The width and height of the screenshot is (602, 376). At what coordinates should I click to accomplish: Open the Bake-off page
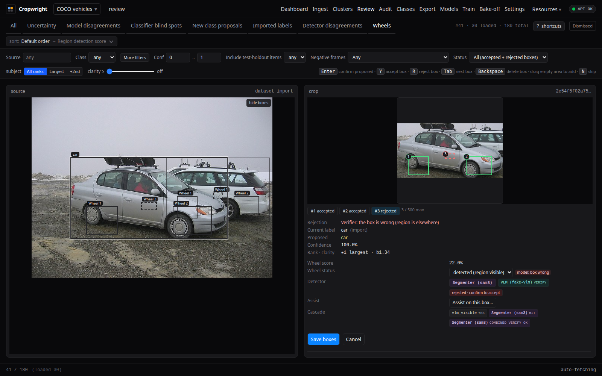click(490, 9)
